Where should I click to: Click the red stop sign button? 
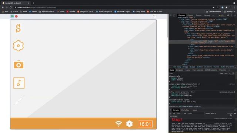(x=16, y=16)
